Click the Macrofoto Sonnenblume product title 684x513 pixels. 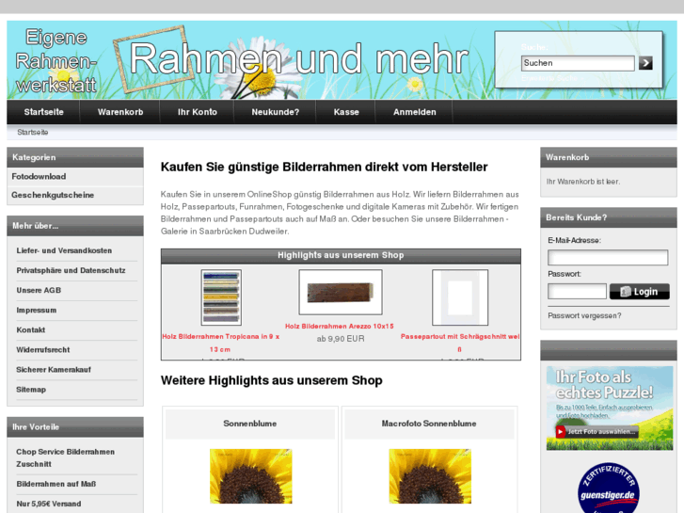pos(429,424)
